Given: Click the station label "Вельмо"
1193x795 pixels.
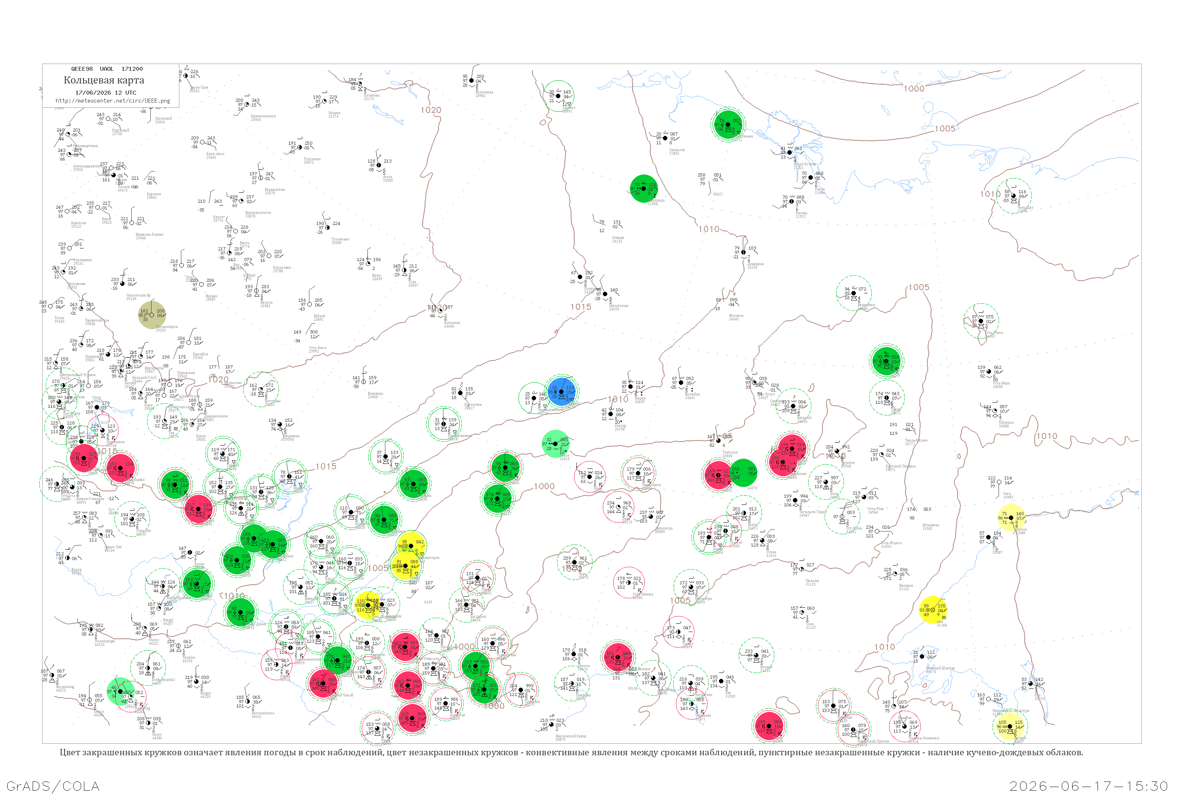Looking at the screenshot, I should click(266, 302).
